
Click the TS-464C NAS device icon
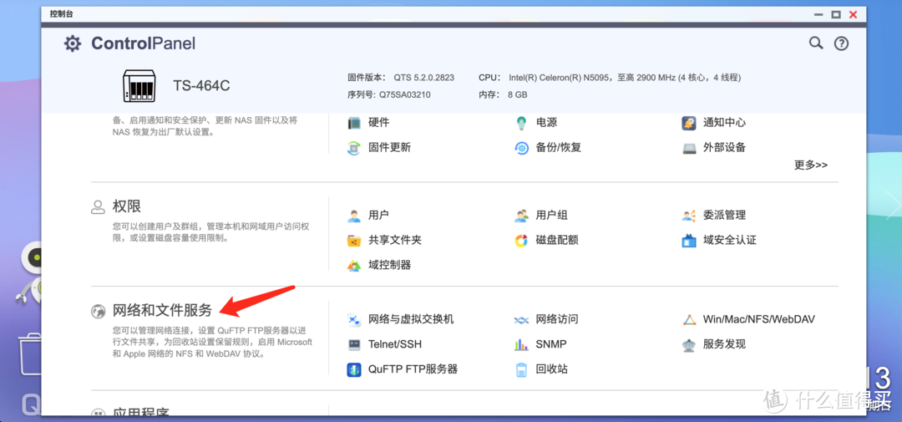139,86
